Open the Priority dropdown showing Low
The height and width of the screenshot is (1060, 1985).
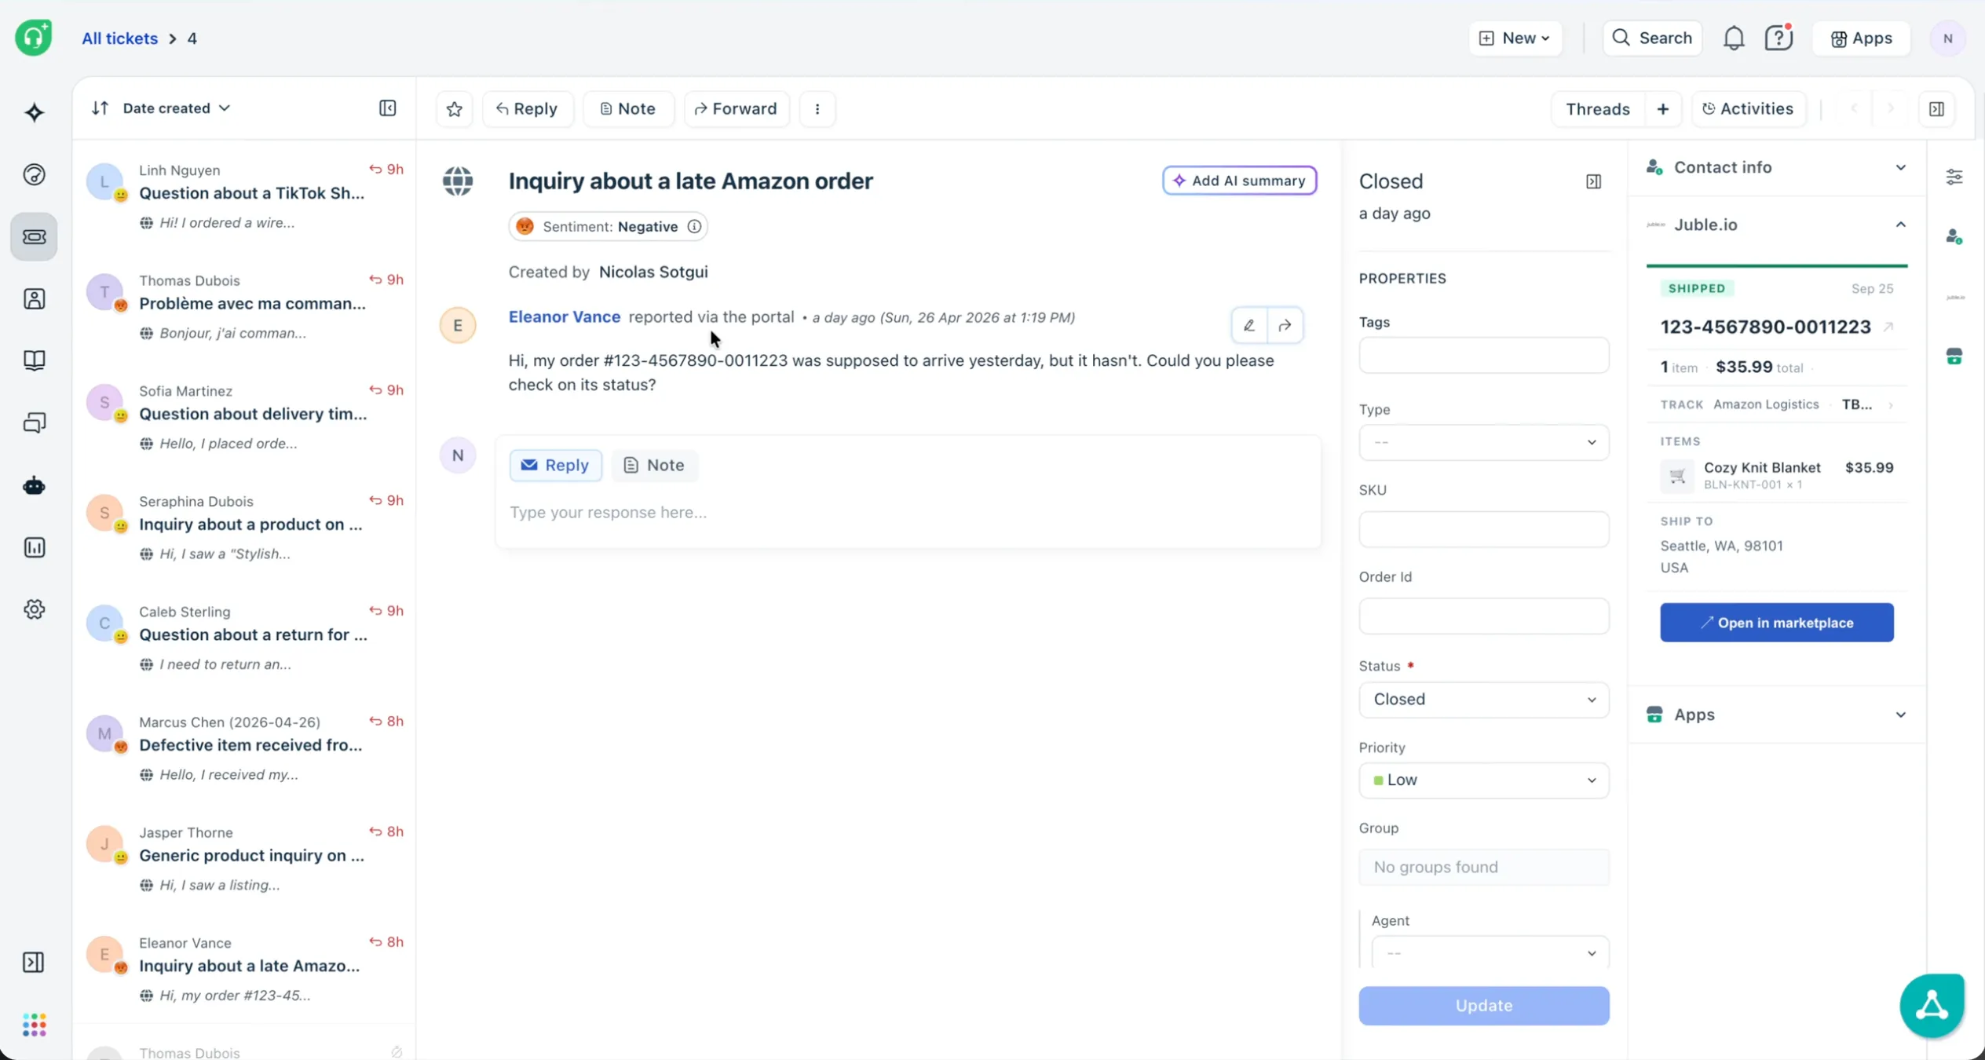1483,780
